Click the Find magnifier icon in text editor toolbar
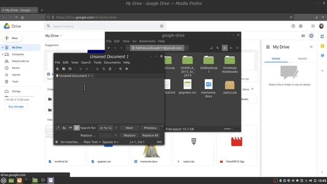Viewport: 327px width, 184px height. point(121,69)
